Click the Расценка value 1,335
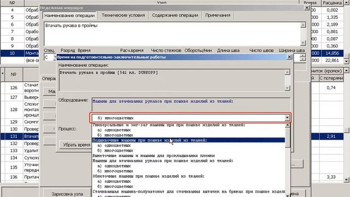 pyautogui.click(x=332, y=17)
